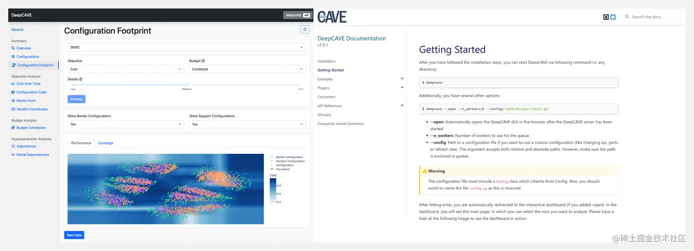Switch to the Coverage tab
The height and width of the screenshot is (251, 694).
tap(106, 143)
